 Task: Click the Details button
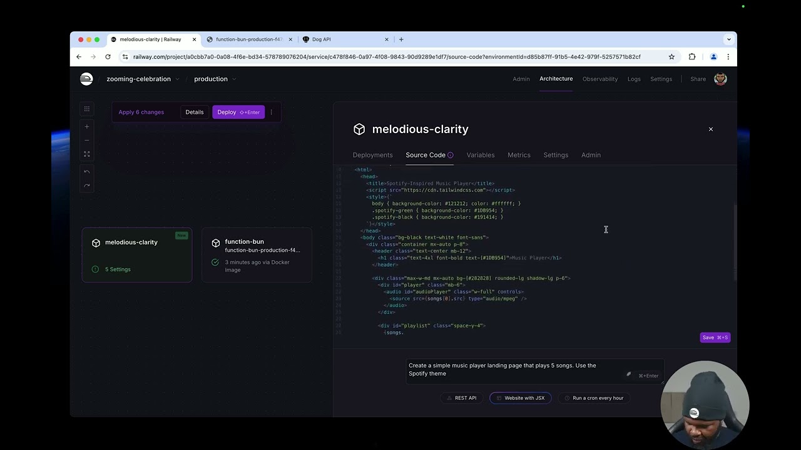pos(195,112)
